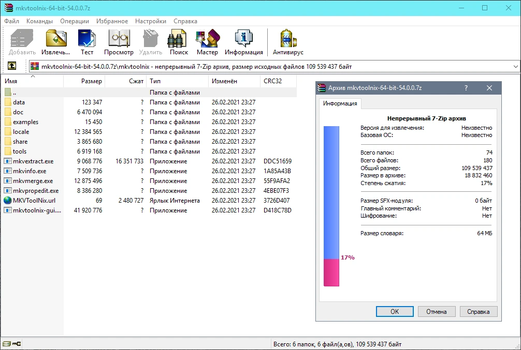Sort the list by Сжат column header

point(126,81)
